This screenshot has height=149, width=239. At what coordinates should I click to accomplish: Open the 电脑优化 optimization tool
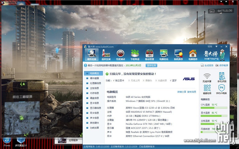tap(164, 55)
